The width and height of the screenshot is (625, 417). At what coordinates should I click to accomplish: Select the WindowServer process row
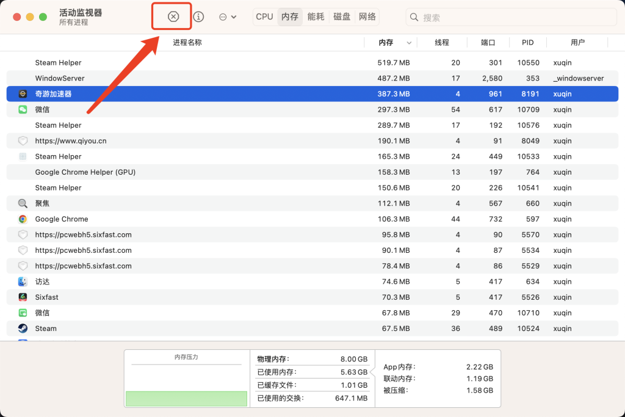312,78
